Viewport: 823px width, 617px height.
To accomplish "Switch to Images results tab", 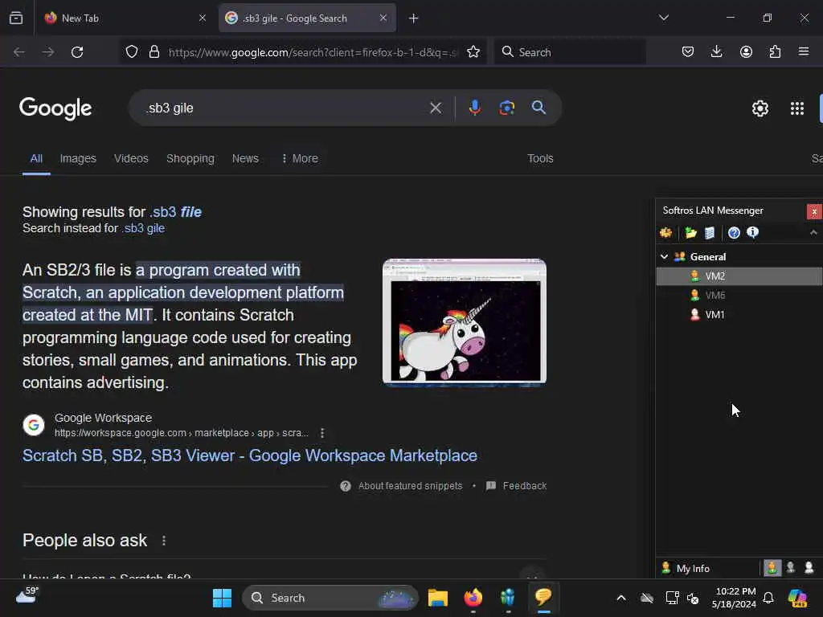I will [x=78, y=158].
